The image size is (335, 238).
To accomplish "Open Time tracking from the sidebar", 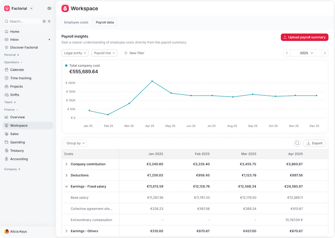I will (21, 78).
